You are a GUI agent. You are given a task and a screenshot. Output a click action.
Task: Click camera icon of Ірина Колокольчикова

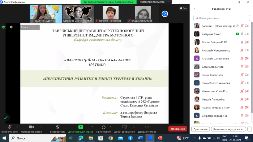(x=247, y=83)
